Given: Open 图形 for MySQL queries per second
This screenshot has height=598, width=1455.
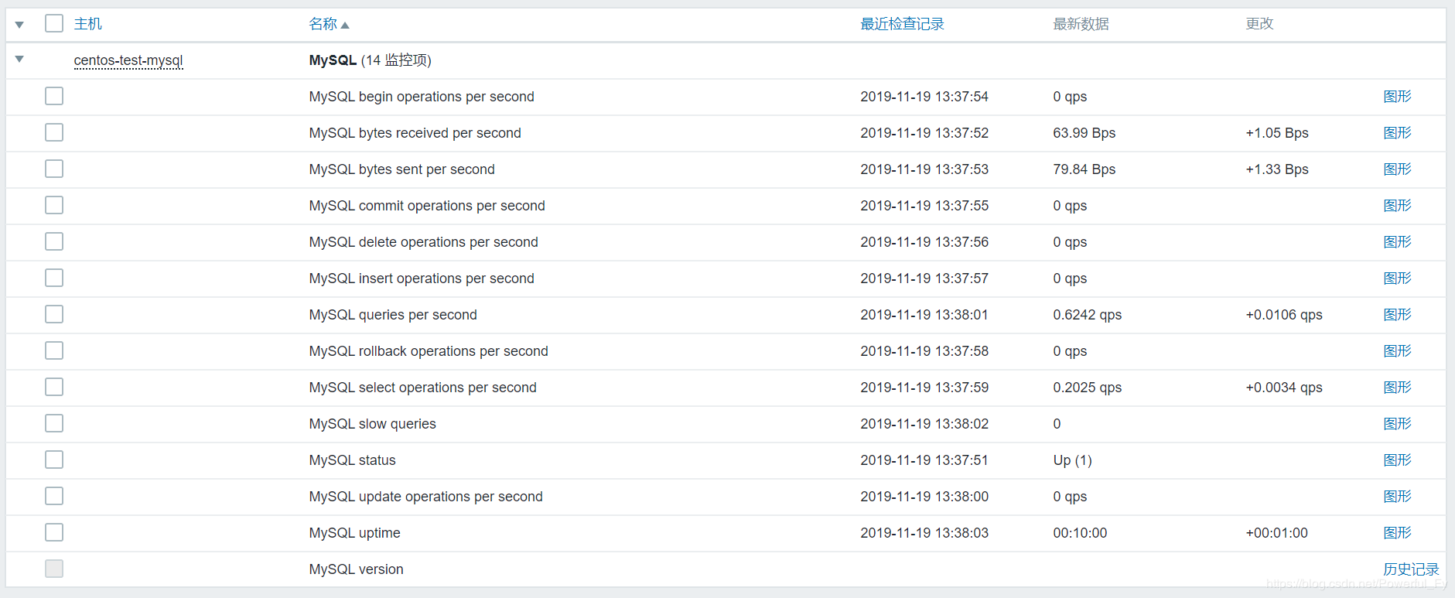Looking at the screenshot, I should 1397,315.
